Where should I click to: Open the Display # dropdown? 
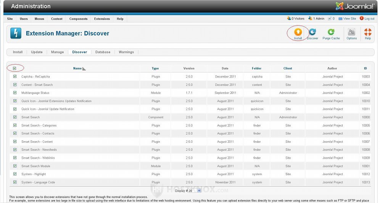194,191
